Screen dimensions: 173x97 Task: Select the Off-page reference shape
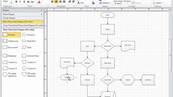29,75
